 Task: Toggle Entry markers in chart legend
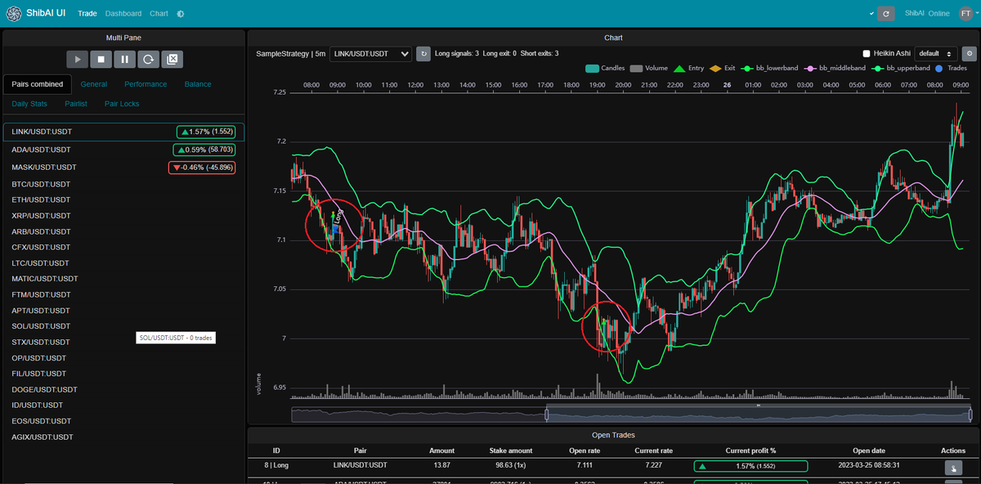pyautogui.click(x=687, y=69)
